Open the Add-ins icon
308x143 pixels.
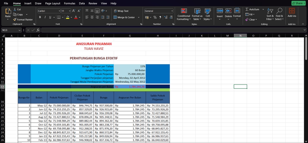point(292,11)
